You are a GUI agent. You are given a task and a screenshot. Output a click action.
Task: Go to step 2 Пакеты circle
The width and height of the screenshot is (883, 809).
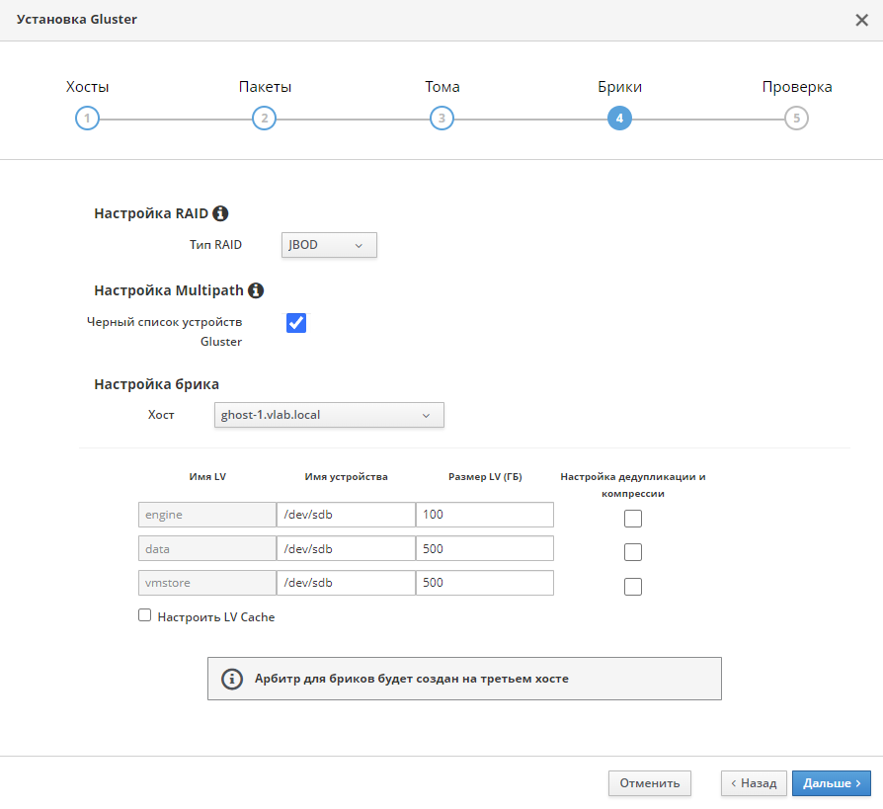coord(264,119)
